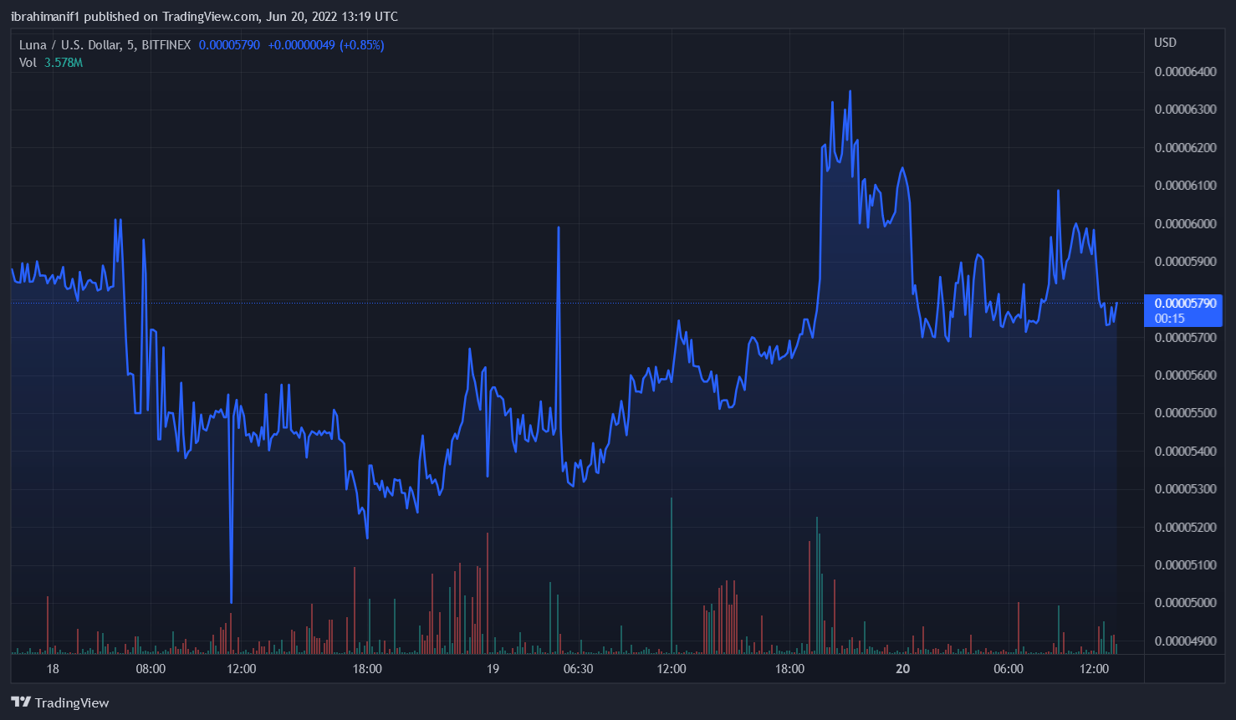Click the Vol indicator label
The width and height of the screenshot is (1236, 720).
point(28,63)
